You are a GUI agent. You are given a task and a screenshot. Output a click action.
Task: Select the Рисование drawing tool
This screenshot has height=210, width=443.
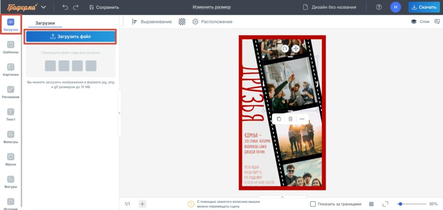pyautogui.click(x=11, y=92)
